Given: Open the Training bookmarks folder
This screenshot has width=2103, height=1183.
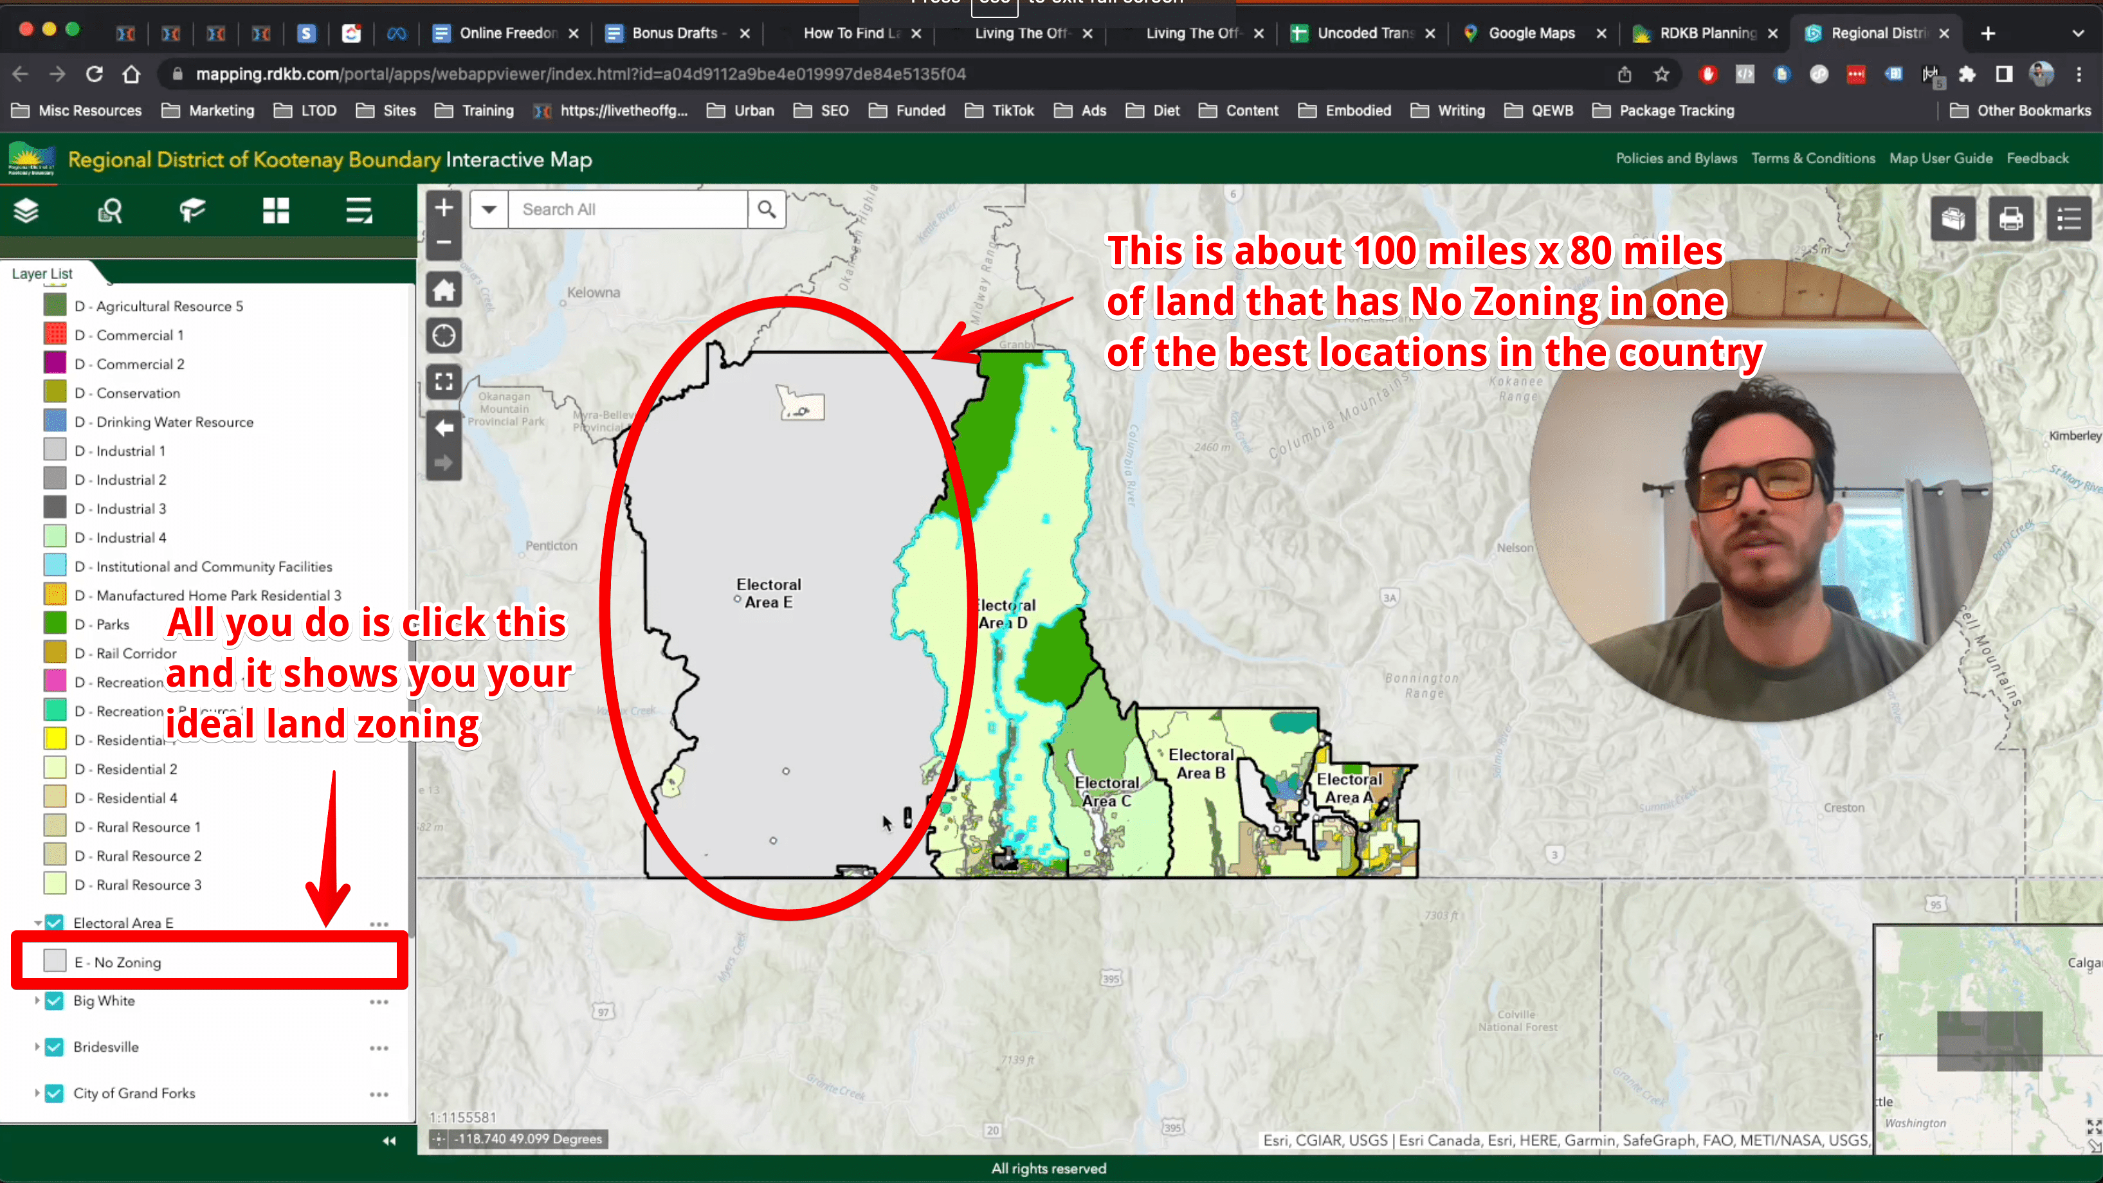Looking at the screenshot, I should (x=475, y=111).
